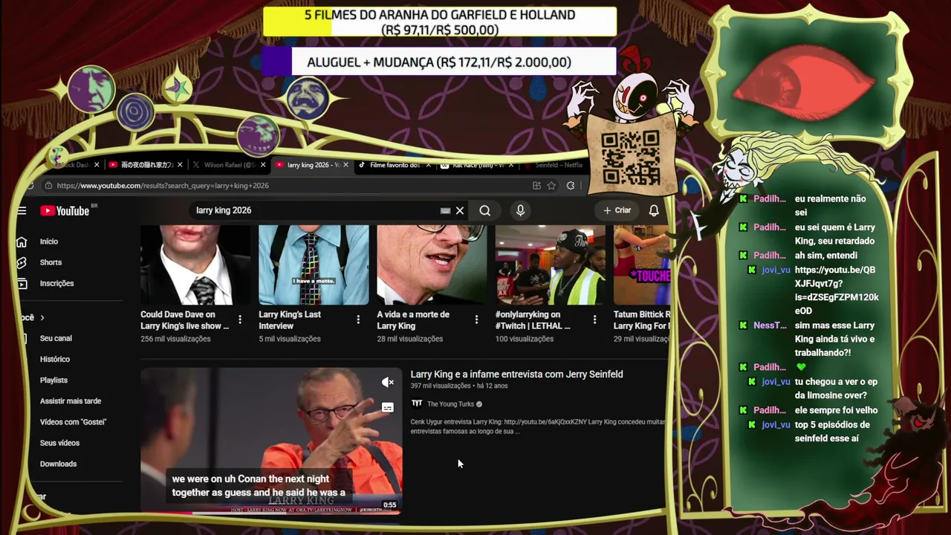Start voice search with the microphone
This screenshot has width=951, height=535.
[520, 211]
